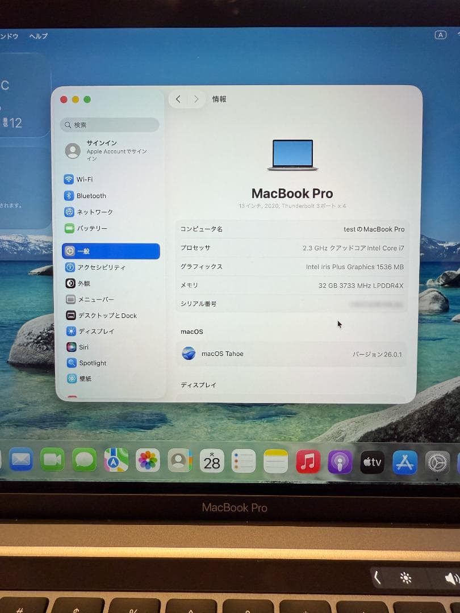This screenshot has width=460, height=613.
Task: Launch the App Store from the Dock
Action: click(x=403, y=461)
